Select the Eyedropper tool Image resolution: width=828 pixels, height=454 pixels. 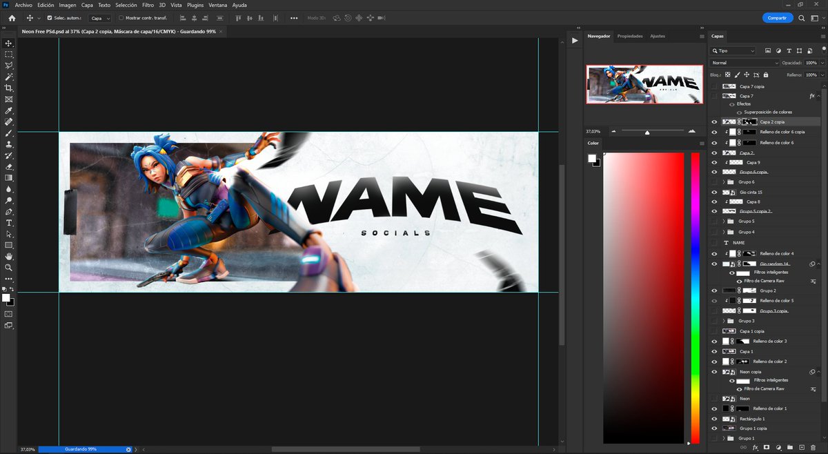click(x=8, y=110)
